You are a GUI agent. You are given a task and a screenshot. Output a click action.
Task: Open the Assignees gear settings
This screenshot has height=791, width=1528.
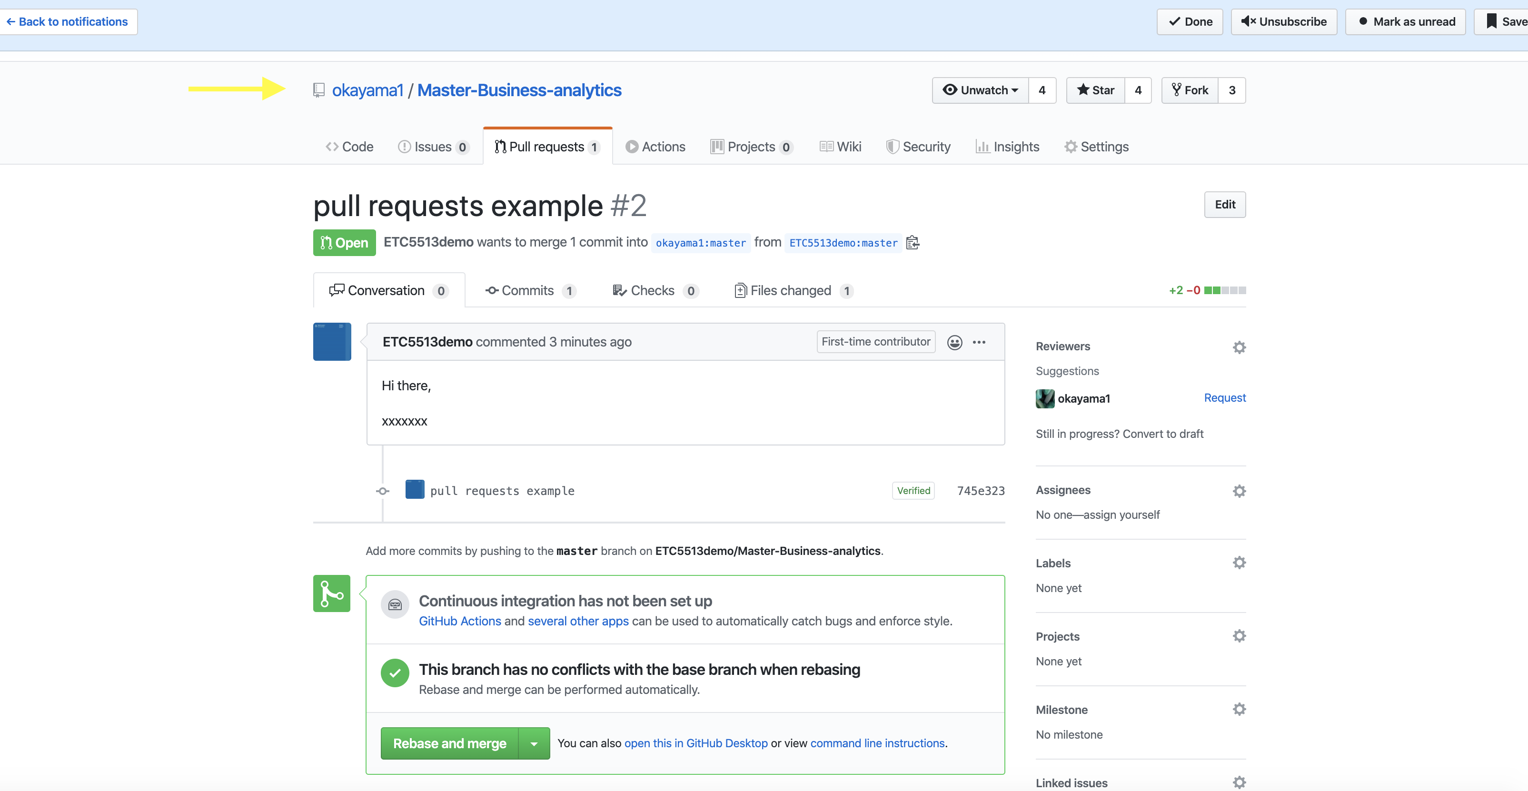pos(1239,490)
